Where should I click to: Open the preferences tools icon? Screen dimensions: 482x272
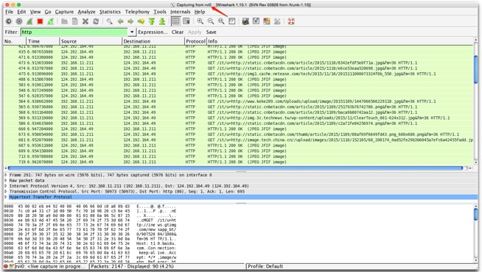click(x=277, y=21)
